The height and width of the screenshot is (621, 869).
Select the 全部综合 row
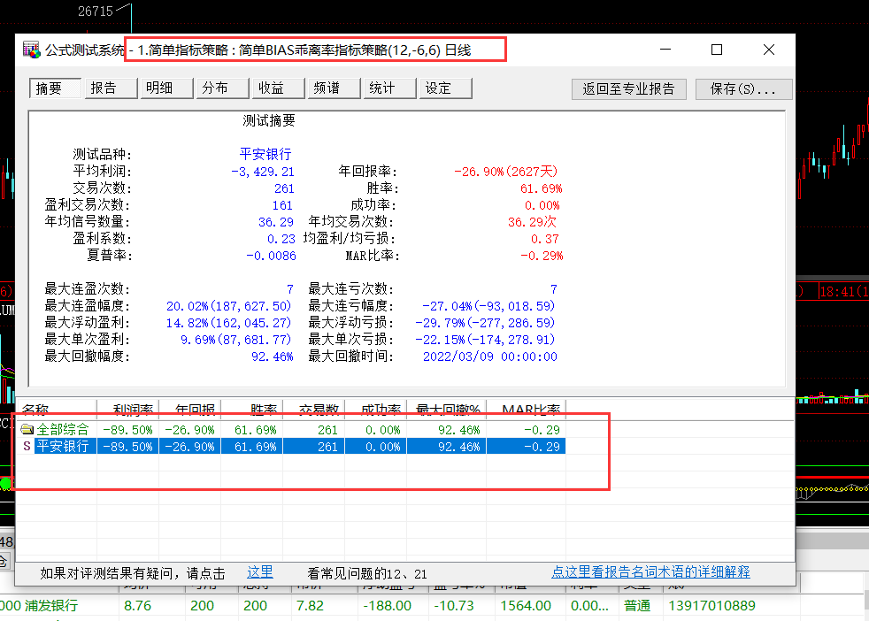(291, 429)
